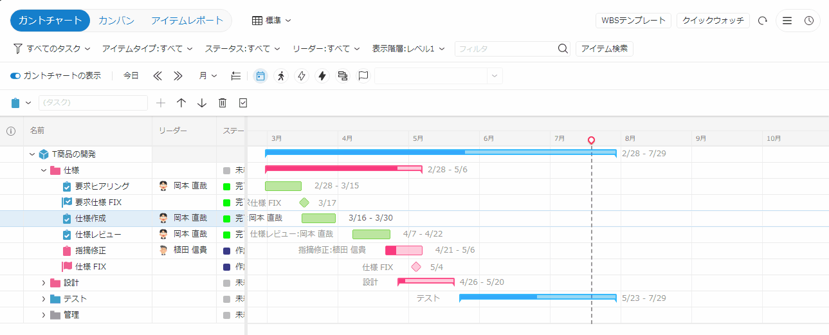
Task: Click the アイテム検索 button
Action: 604,49
